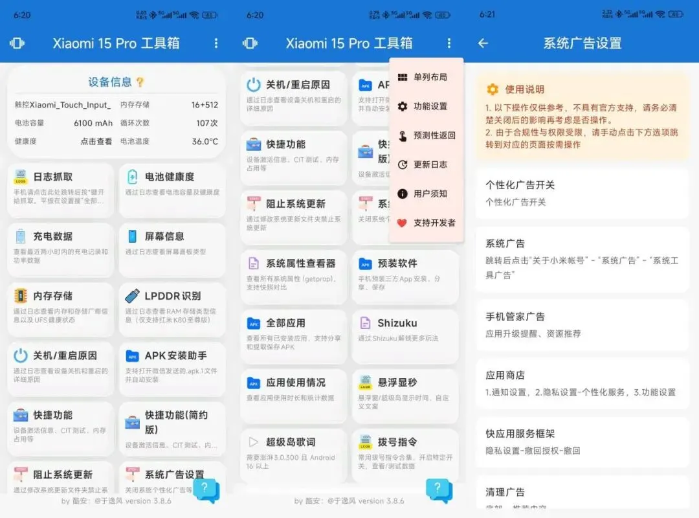Tap the 系统属性查看器 document icon

[x=253, y=264]
